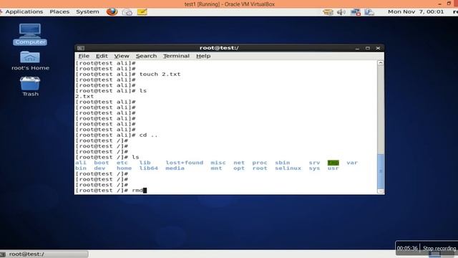Open the Applications menu
458x258 pixels.
[x=24, y=11]
